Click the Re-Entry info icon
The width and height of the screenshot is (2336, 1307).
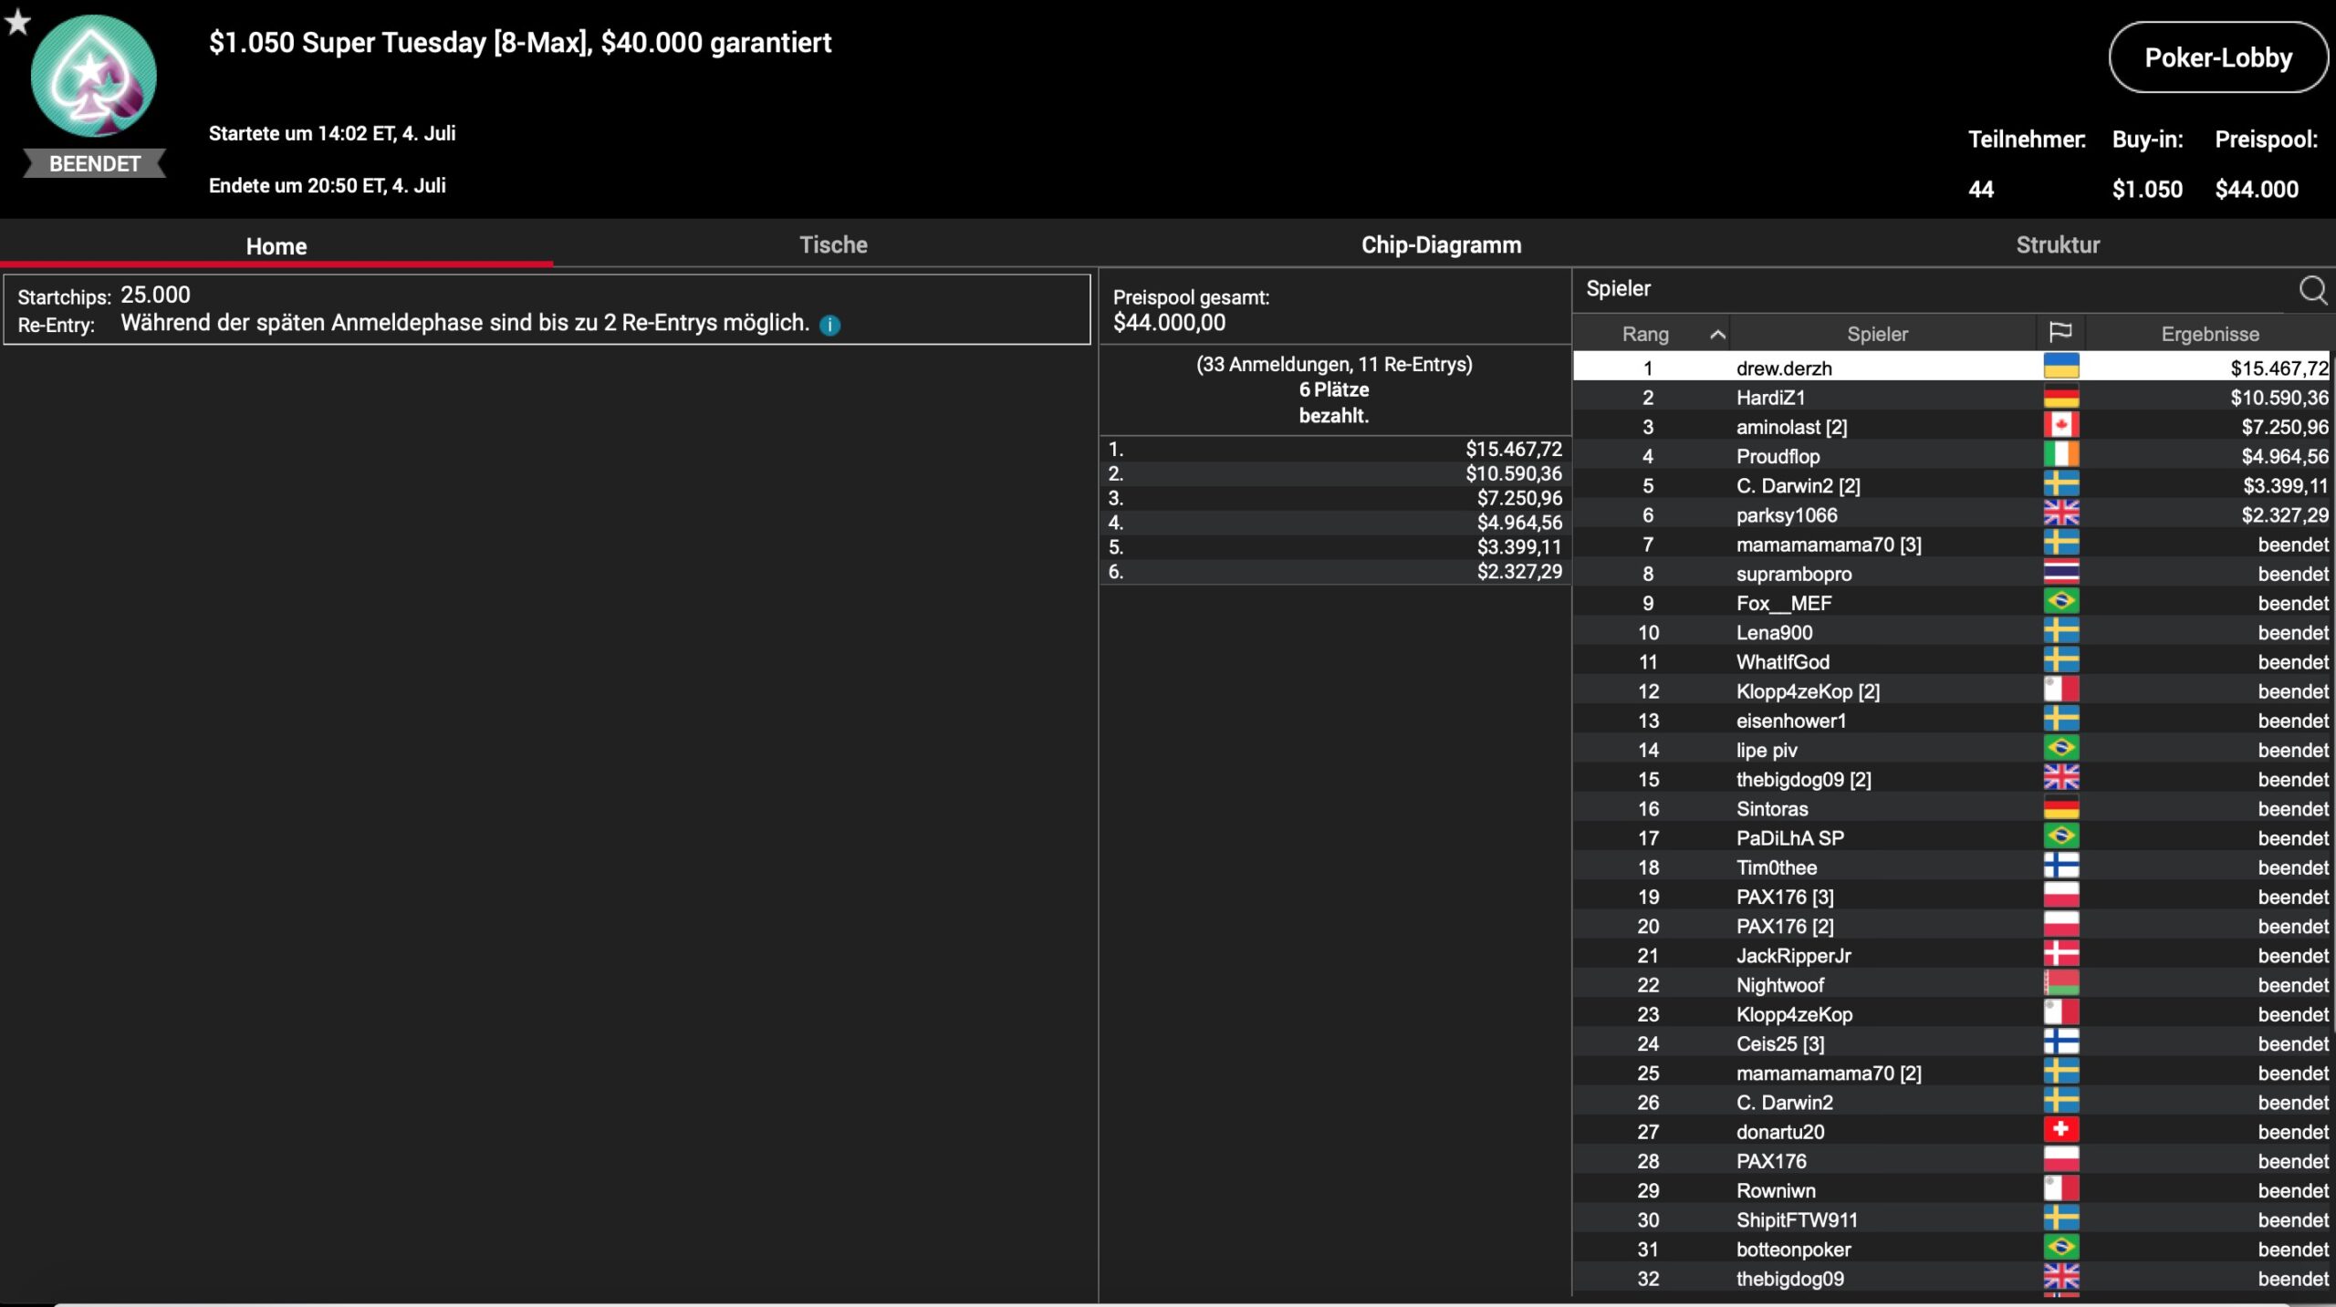click(x=829, y=325)
